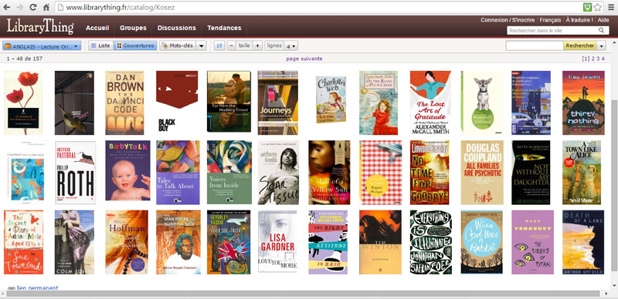Open lignes count dropdown showing 4
The height and width of the screenshot is (299, 618).
[x=292, y=45]
